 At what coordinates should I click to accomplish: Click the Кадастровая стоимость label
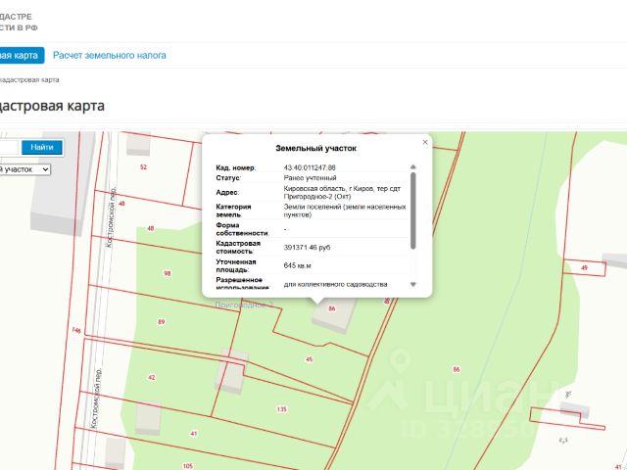(238, 248)
